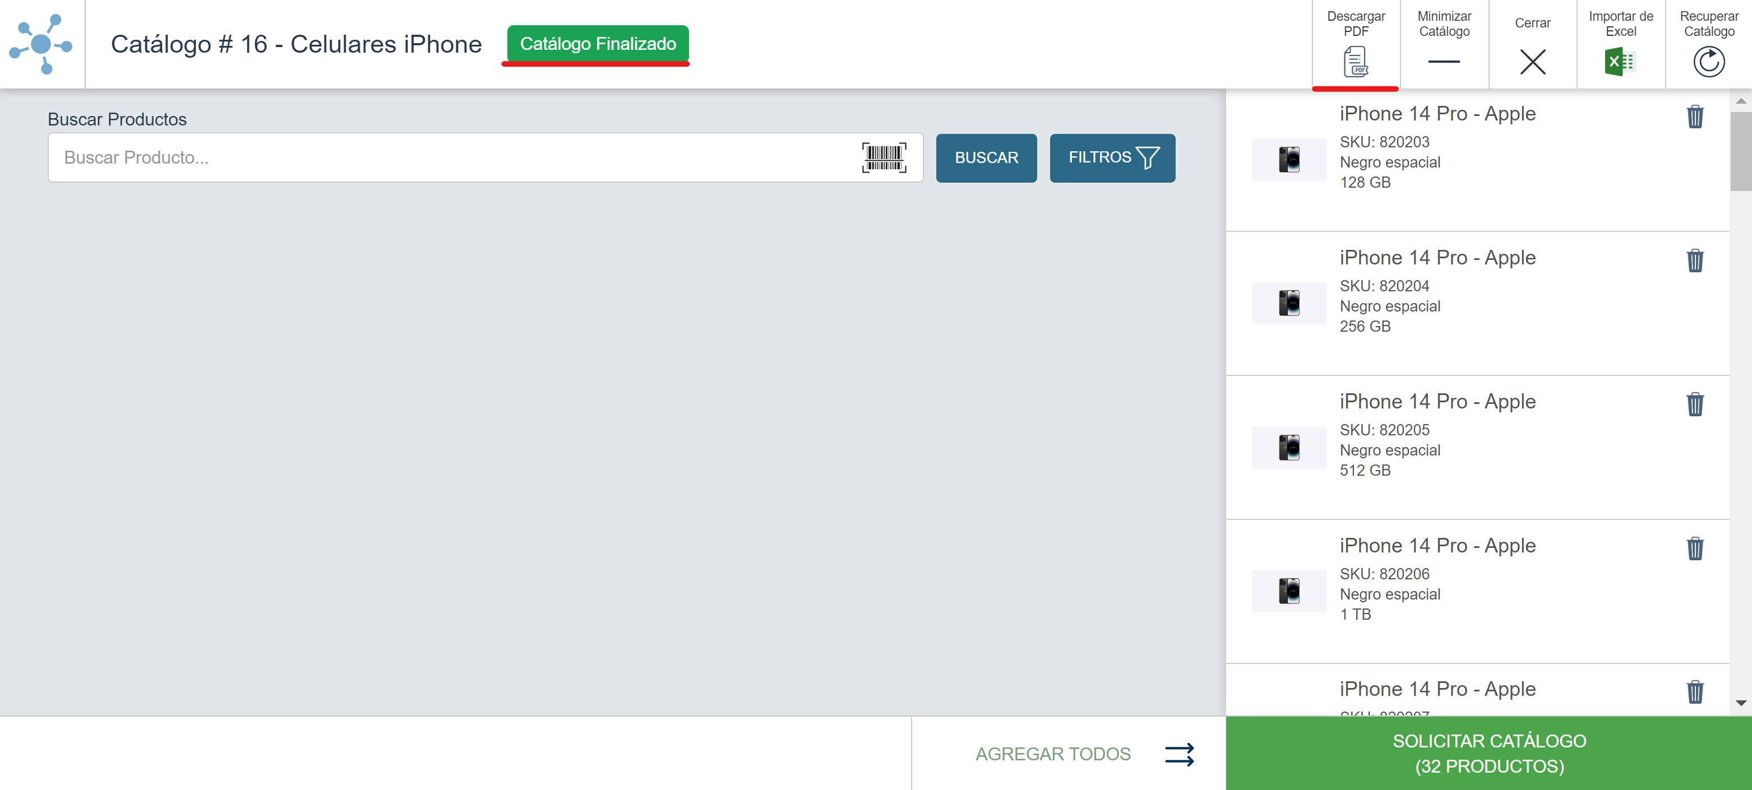1752x790 pixels.
Task: Open the app logo home icon
Action: pos(41,44)
